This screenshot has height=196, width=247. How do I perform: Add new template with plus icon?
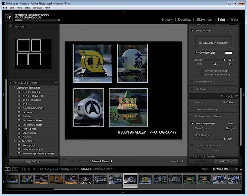(x=56, y=82)
